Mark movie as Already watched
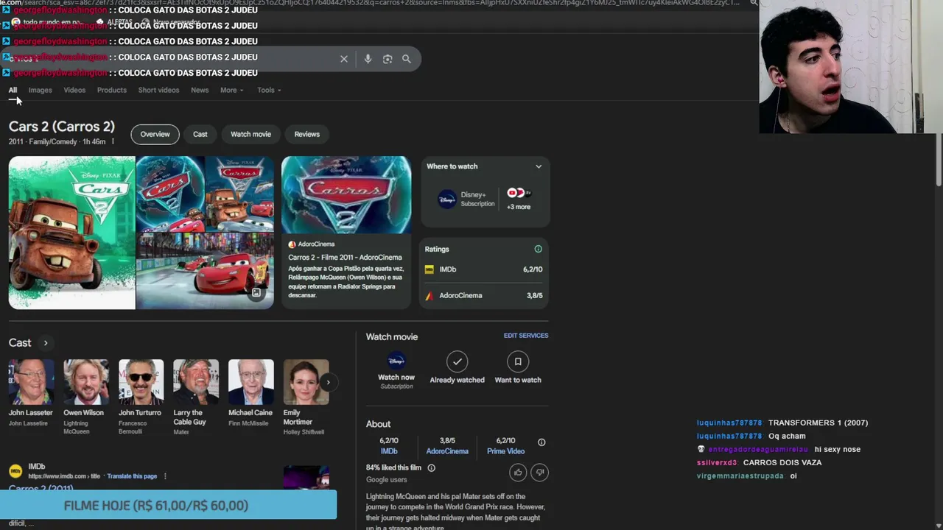 pos(457,361)
